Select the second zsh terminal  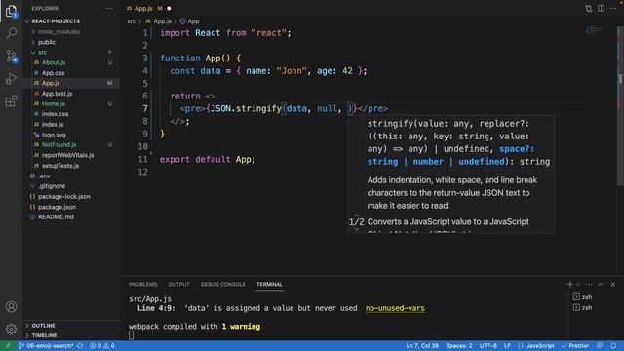click(x=583, y=308)
